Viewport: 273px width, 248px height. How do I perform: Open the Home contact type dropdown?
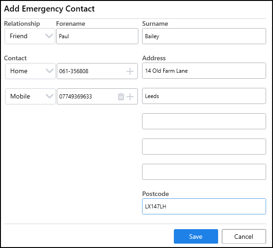[x=30, y=71]
